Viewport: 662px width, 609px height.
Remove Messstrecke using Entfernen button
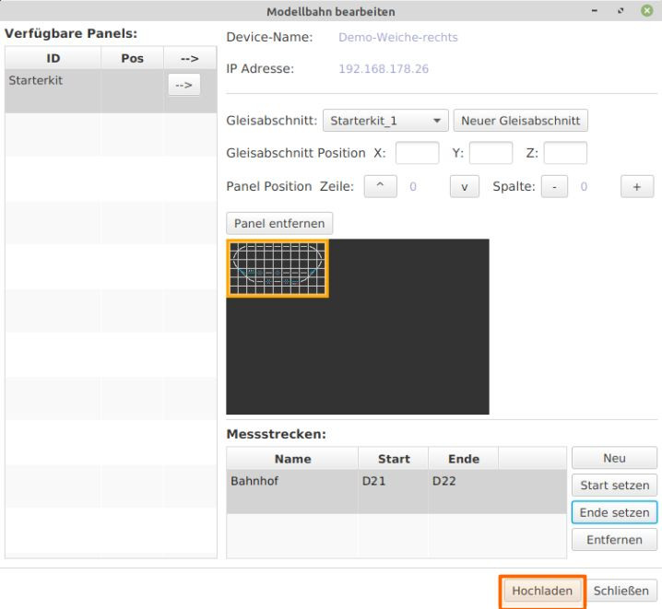click(614, 540)
